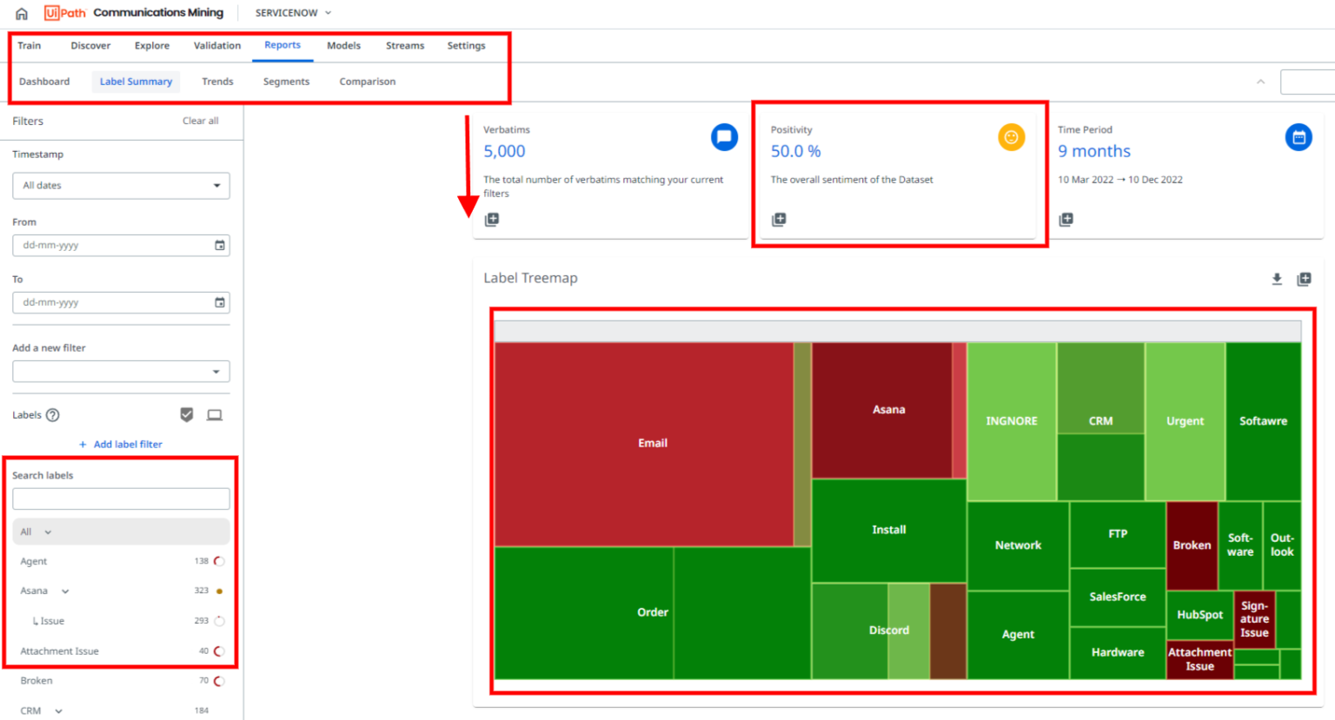The width and height of the screenshot is (1335, 720).
Task: Click the Time Period calendar icon
Action: click(x=1298, y=136)
